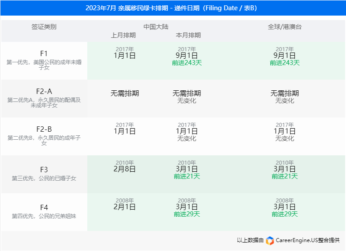
Task: Click 前进243天 under F1 全球/港澳台
Action: pyautogui.click(x=285, y=63)
